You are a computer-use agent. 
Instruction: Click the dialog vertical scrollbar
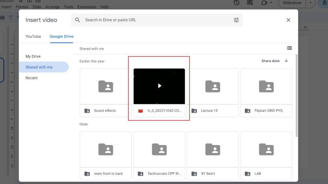click(297, 95)
